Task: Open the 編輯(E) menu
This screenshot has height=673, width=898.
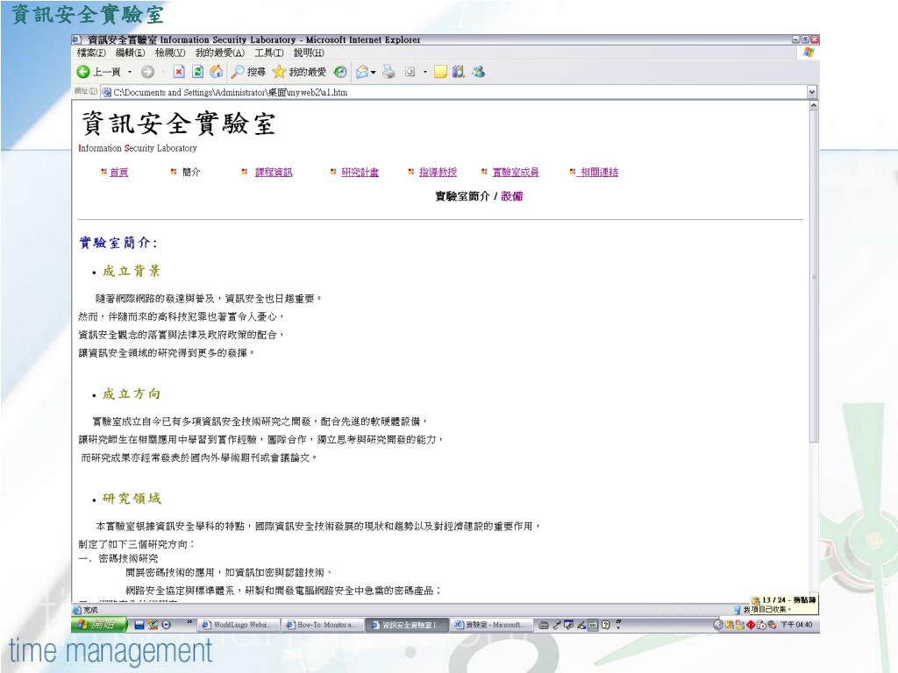Action: 130,53
